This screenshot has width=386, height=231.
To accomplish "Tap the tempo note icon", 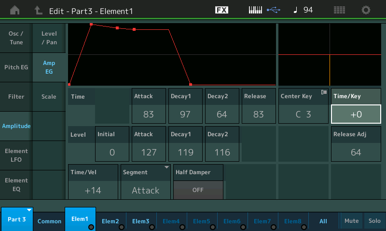I will (295, 10).
